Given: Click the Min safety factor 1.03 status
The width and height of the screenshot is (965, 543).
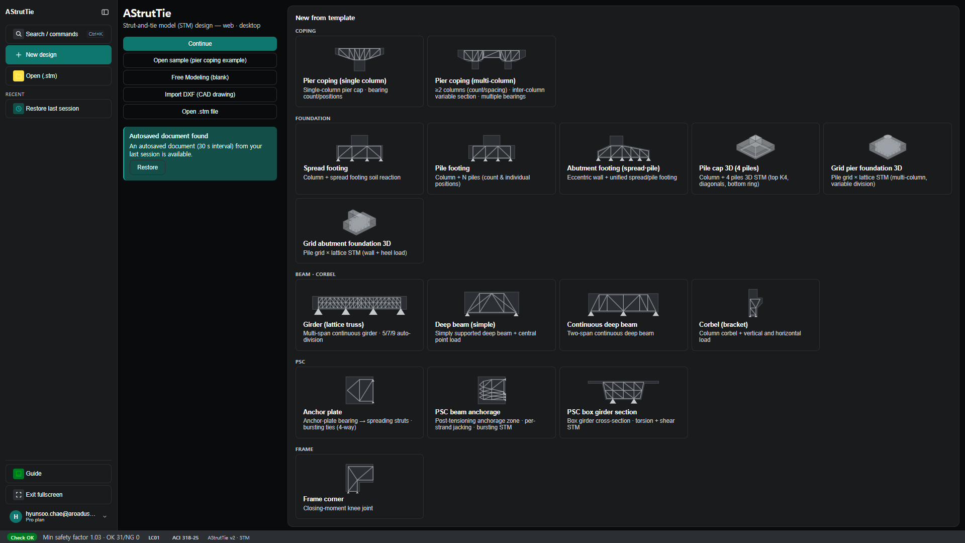Looking at the screenshot, I should 91,537.
